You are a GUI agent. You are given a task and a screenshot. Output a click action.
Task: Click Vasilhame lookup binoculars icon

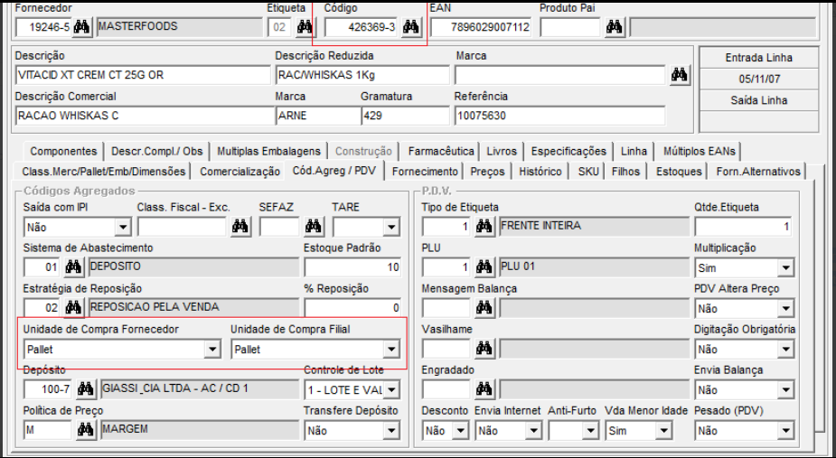click(x=484, y=349)
